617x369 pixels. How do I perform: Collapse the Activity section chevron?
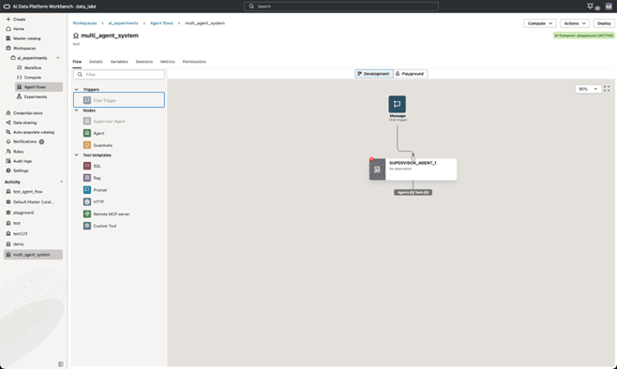pyautogui.click(x=61, y=182)
